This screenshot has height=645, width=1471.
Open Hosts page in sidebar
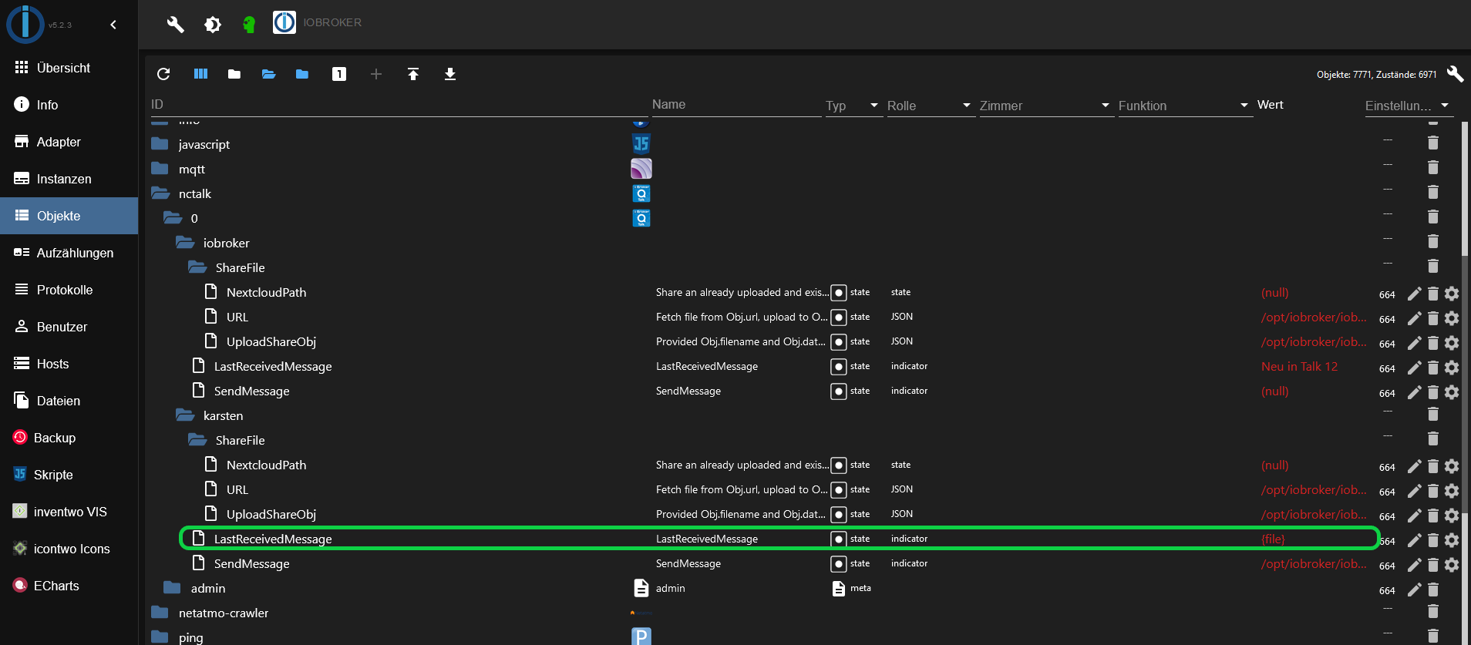(69, 364)
